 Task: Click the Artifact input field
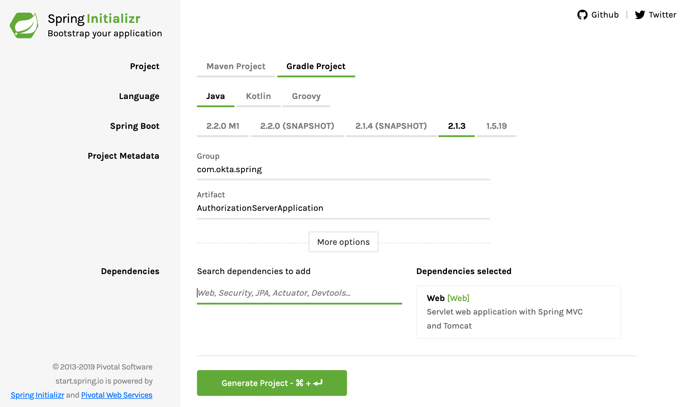pyautogui.click(x=343, y=208)
